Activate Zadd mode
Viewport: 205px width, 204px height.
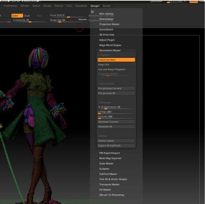(17, 16)
